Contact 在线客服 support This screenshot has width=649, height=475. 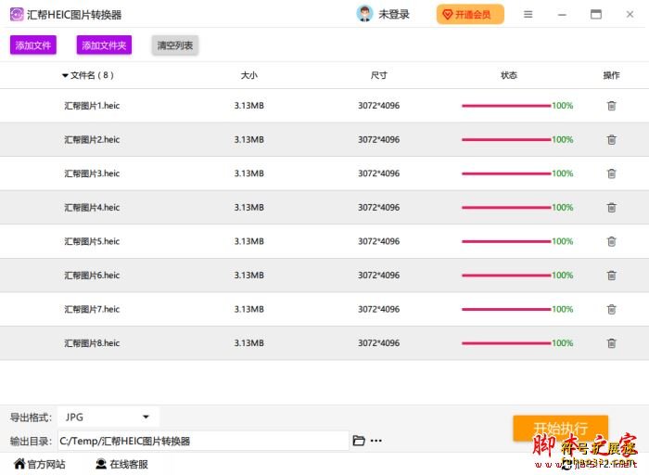[121, 464]
